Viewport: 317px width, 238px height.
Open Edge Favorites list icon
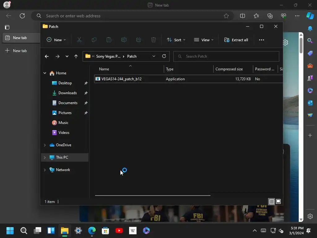(256, 16)
